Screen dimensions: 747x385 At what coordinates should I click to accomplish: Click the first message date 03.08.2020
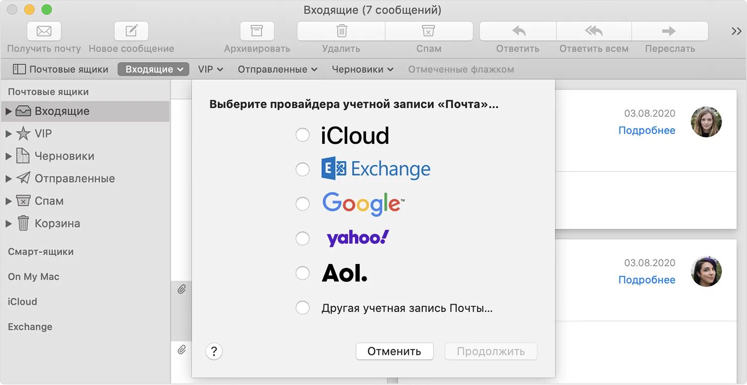click(x=650, y=113)
